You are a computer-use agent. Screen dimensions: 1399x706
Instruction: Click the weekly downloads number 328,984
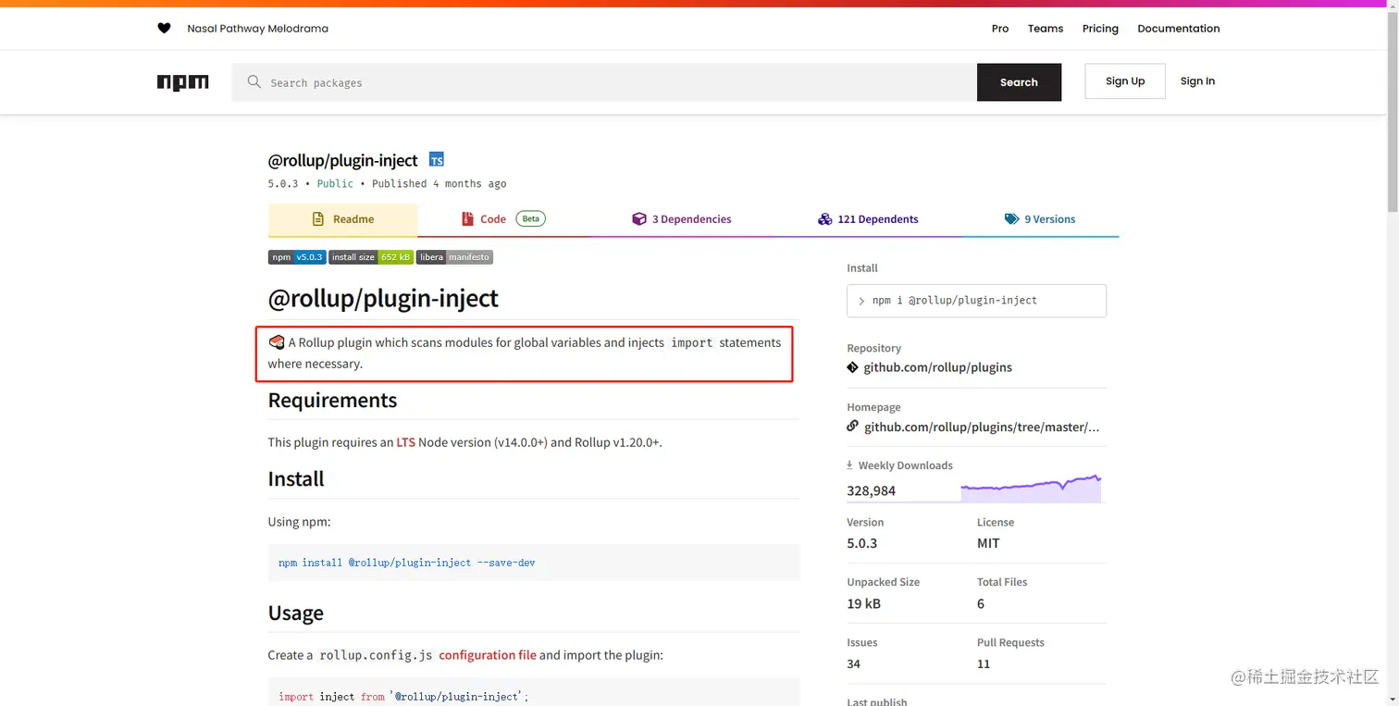point(871,490)
